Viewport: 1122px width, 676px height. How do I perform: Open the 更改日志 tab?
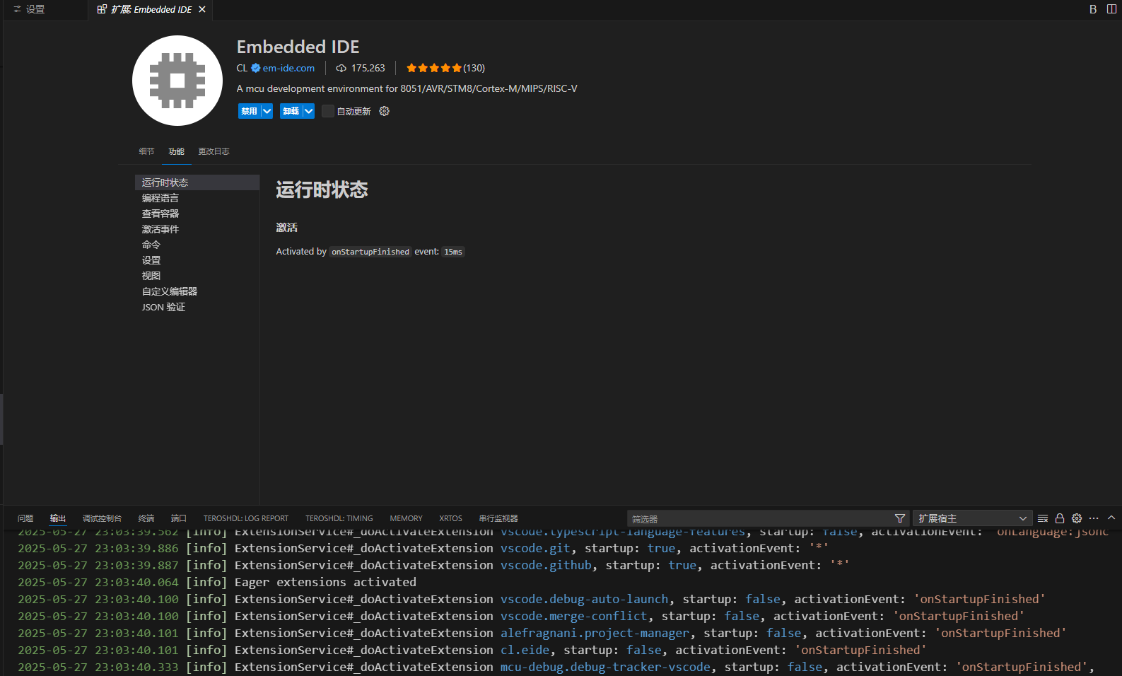point(214,151)
